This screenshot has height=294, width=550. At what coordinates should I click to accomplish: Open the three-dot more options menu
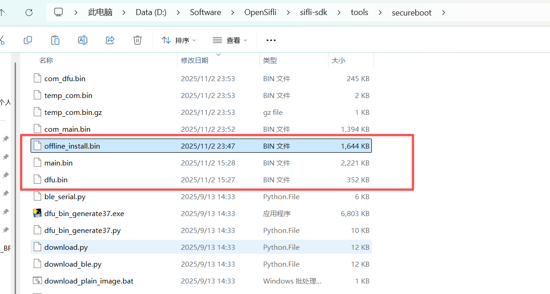[271, 40]
